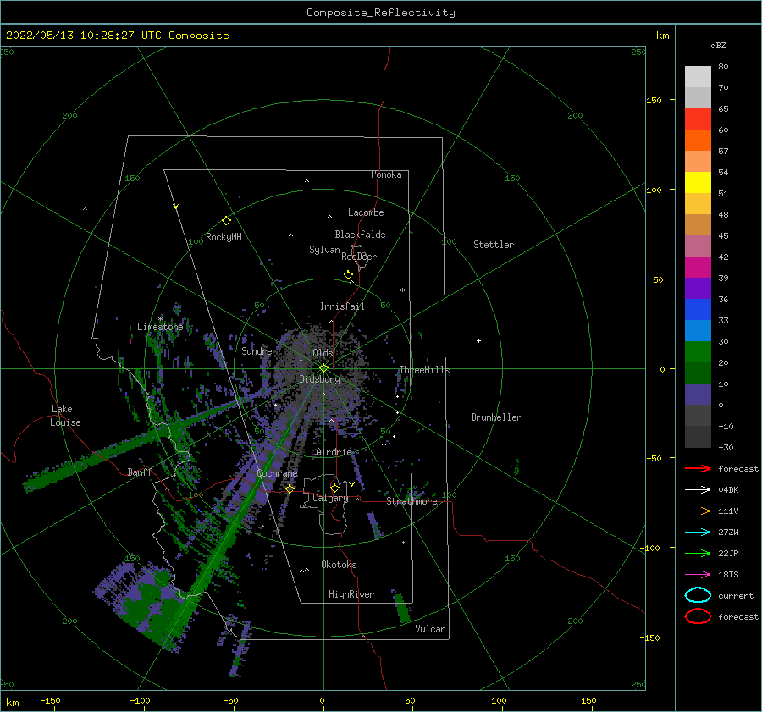Click the Strathmore label
762x712 pixels.
pyautogui.click(x=411, y=501)
